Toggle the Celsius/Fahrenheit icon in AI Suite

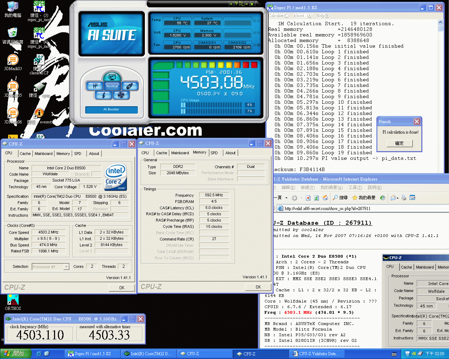click(x=241, y=4)
